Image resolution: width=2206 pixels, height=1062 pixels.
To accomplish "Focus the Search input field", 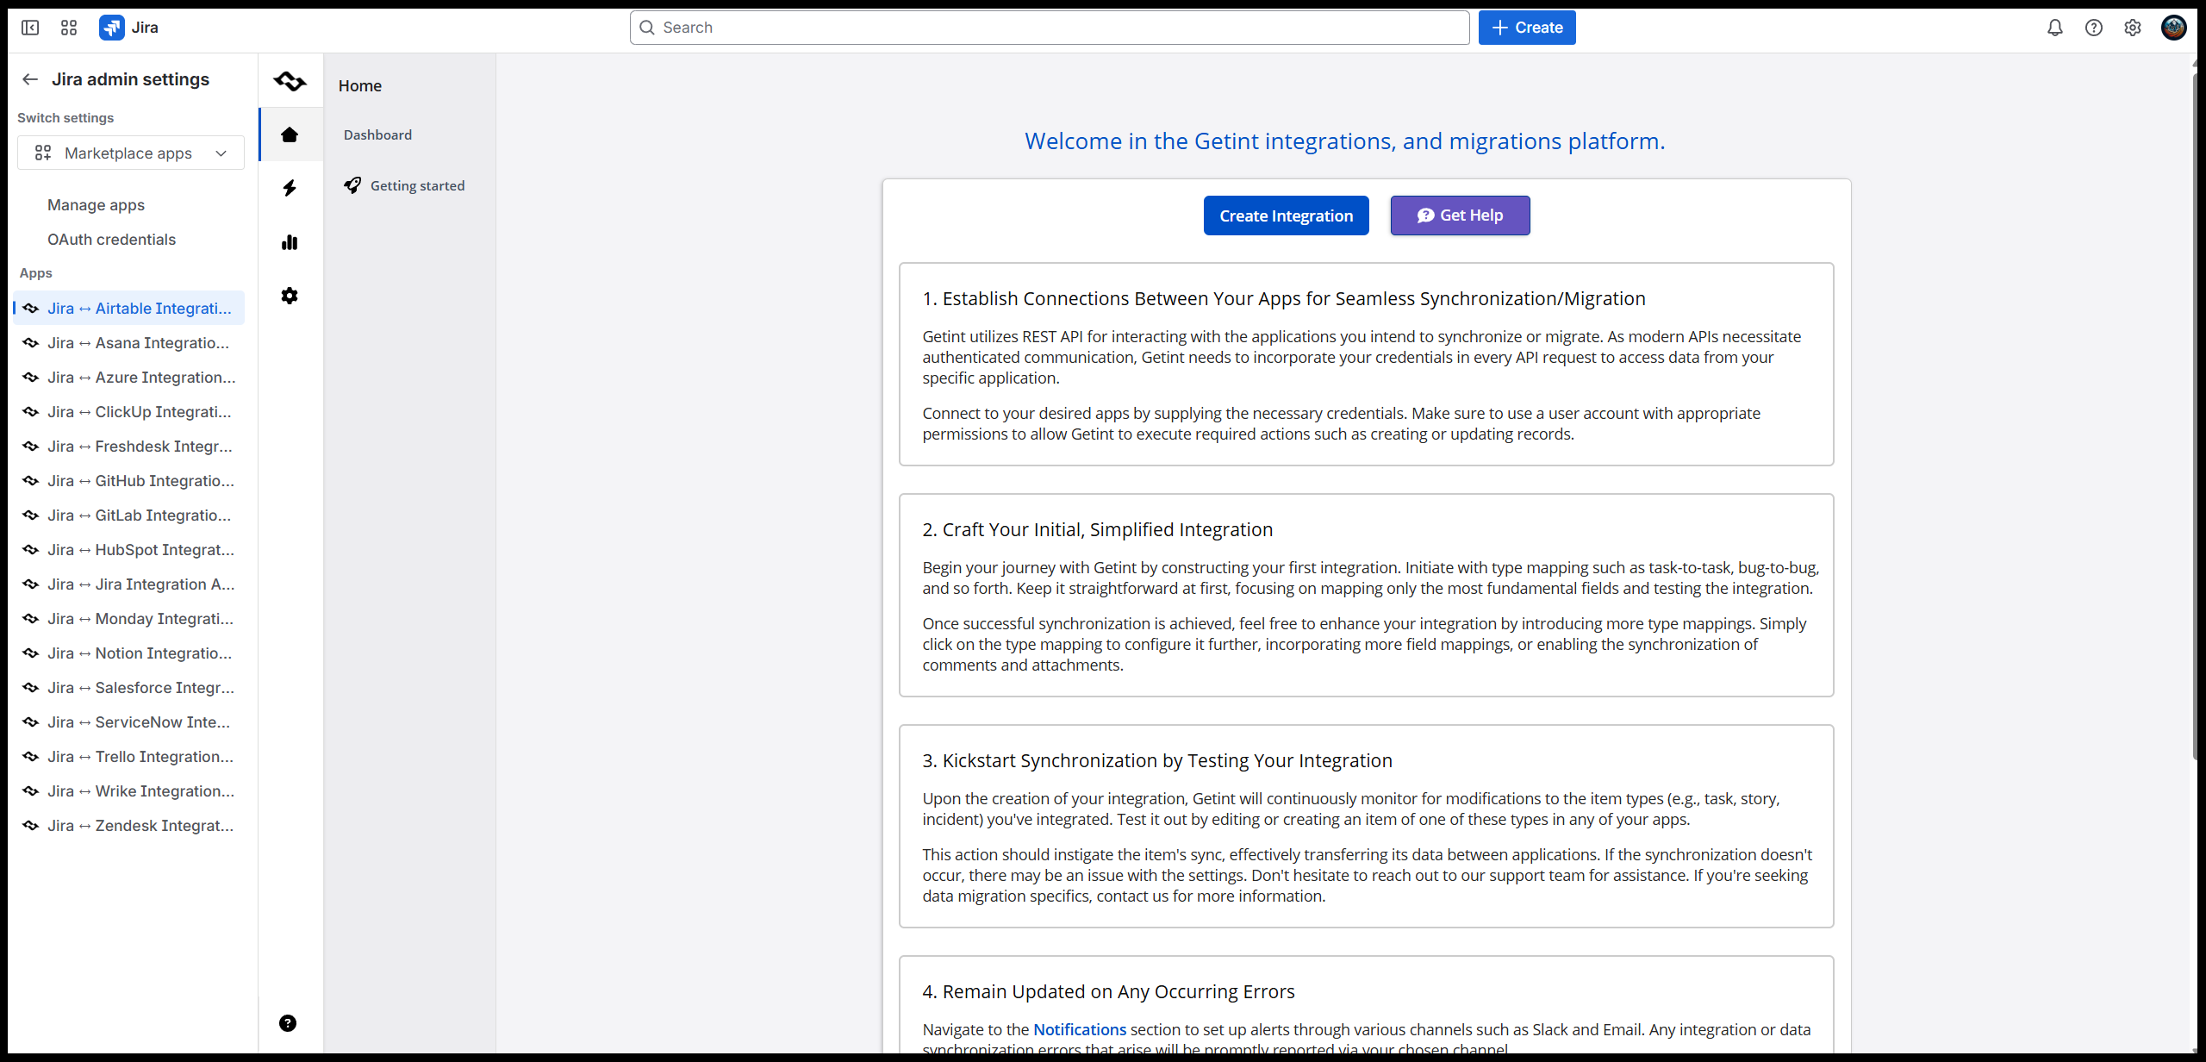I will pos(1050,28).
